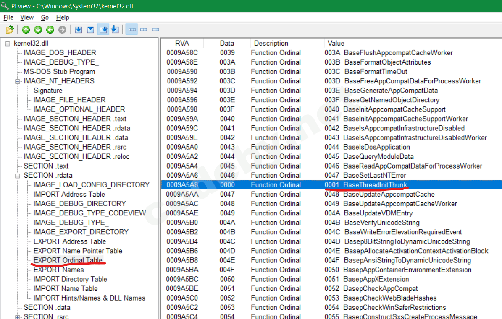502x319 pixels.
Task: Select the BasepCheckWebBladeHashes row
Action: click(x=331, y=298)
